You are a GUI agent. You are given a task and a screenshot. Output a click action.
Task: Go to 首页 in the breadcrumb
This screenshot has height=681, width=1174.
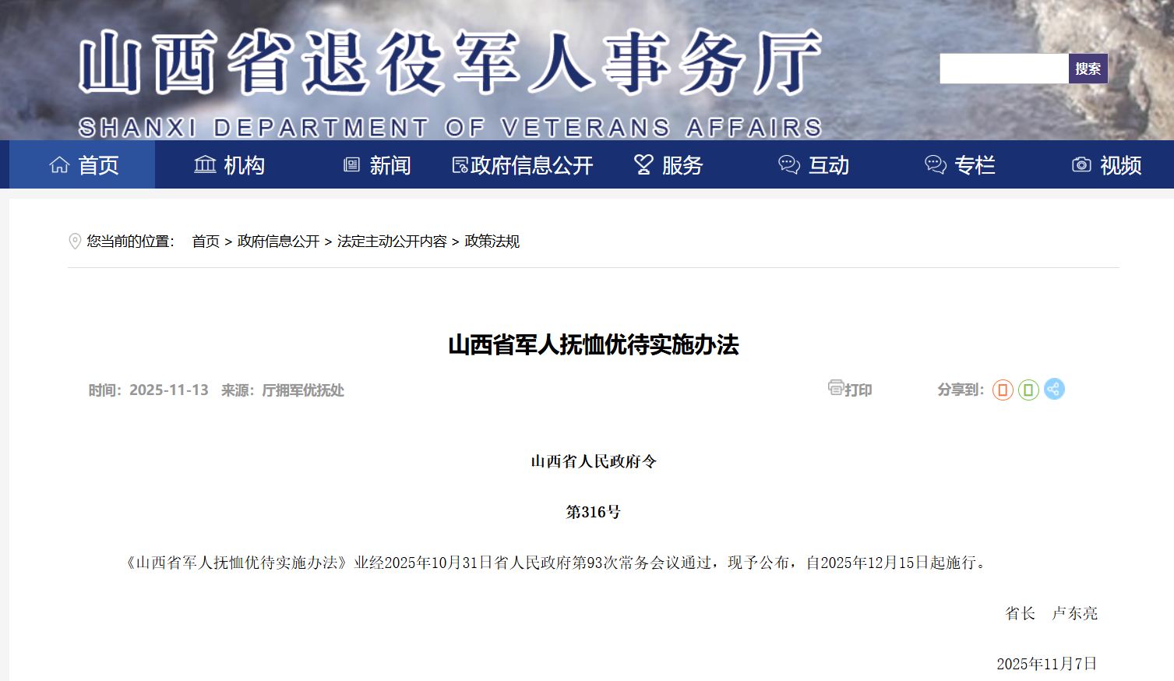point(206,242)
